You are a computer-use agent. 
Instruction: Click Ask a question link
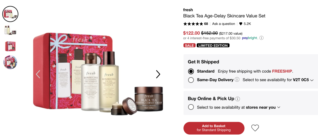click(x=223, y=24)
